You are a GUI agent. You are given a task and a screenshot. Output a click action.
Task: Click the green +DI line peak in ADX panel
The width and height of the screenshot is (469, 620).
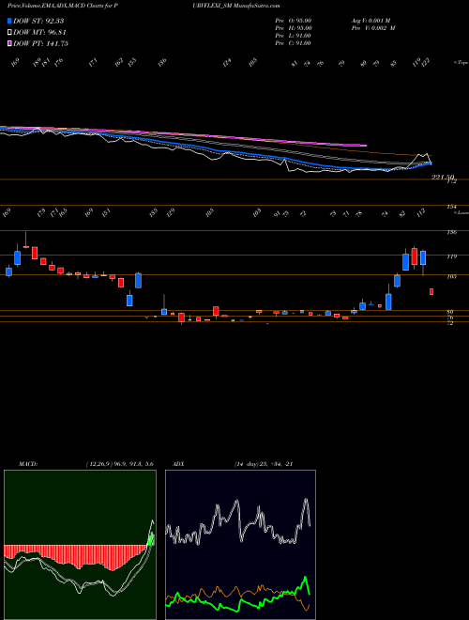point(305,578)
